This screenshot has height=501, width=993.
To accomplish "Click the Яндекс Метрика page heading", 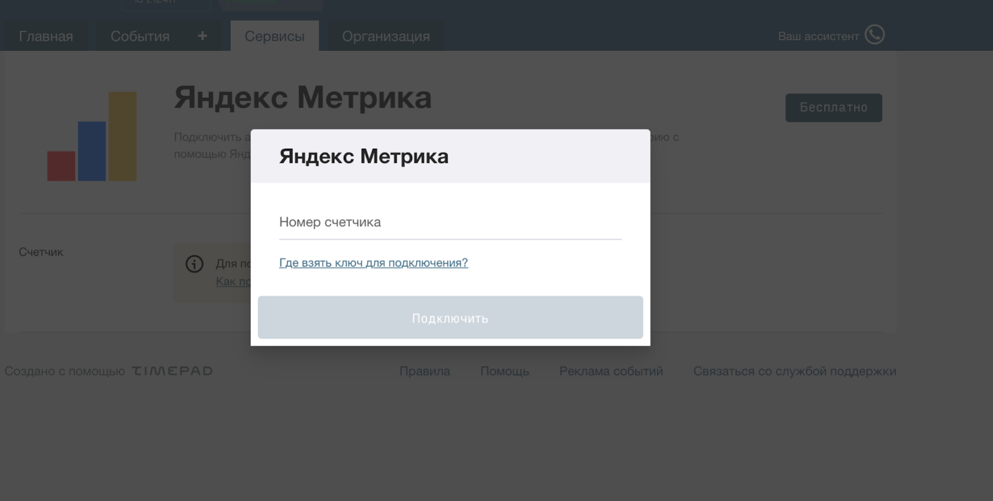I will [x=303, y=97].
